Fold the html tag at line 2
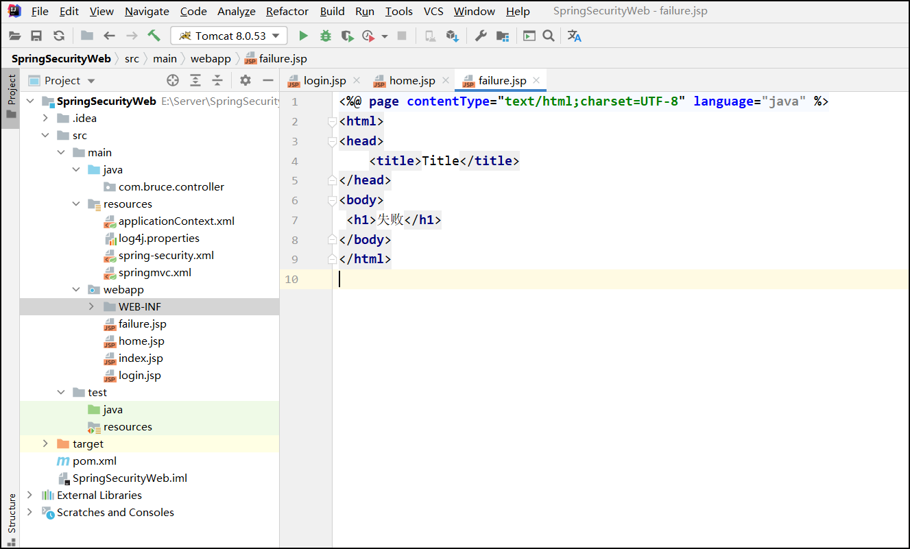Screen dimensions: 910x549 click(333, 122)
